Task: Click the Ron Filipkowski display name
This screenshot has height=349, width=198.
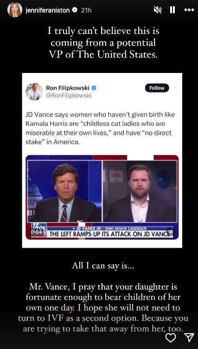Action: [68, 88]
